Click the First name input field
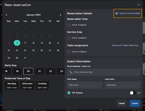Screen dimensions: 145x111 point(85,85)
